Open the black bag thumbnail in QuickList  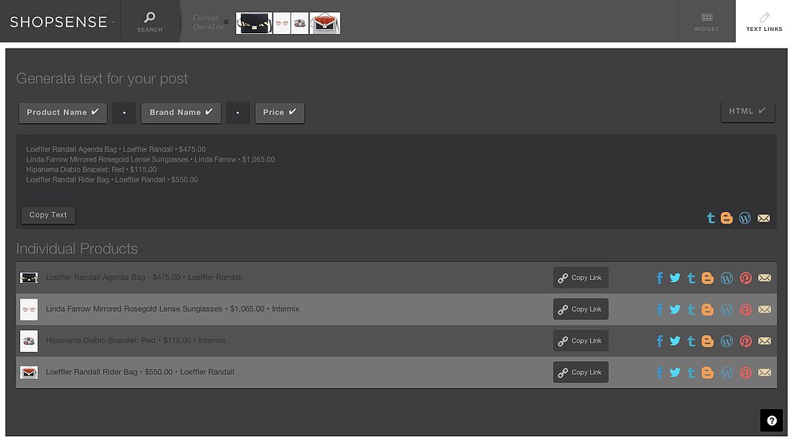[254, 23]
